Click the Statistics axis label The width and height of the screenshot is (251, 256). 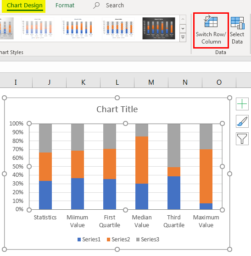(45, 218)
